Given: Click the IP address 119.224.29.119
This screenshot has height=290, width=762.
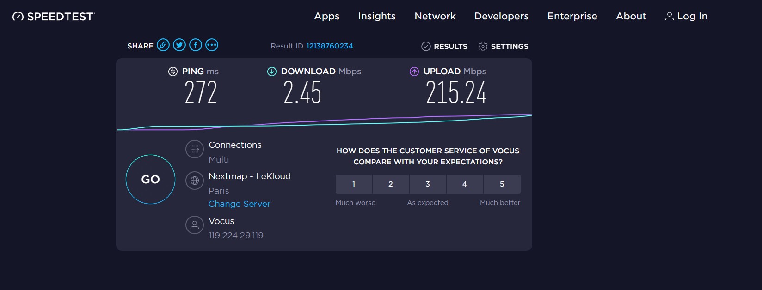Looking at the screenshot, I should (236, 235).
